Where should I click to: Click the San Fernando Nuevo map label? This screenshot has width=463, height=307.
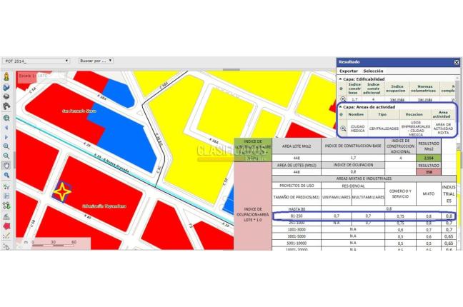[x=79, y=111]
